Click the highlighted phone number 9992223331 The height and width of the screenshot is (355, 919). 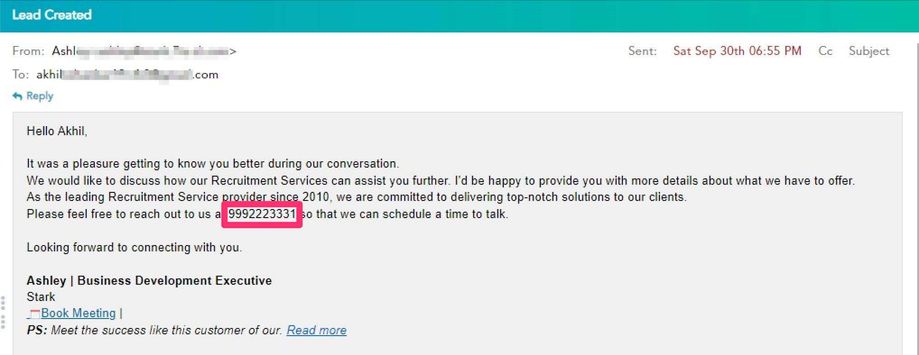[262, 214]
